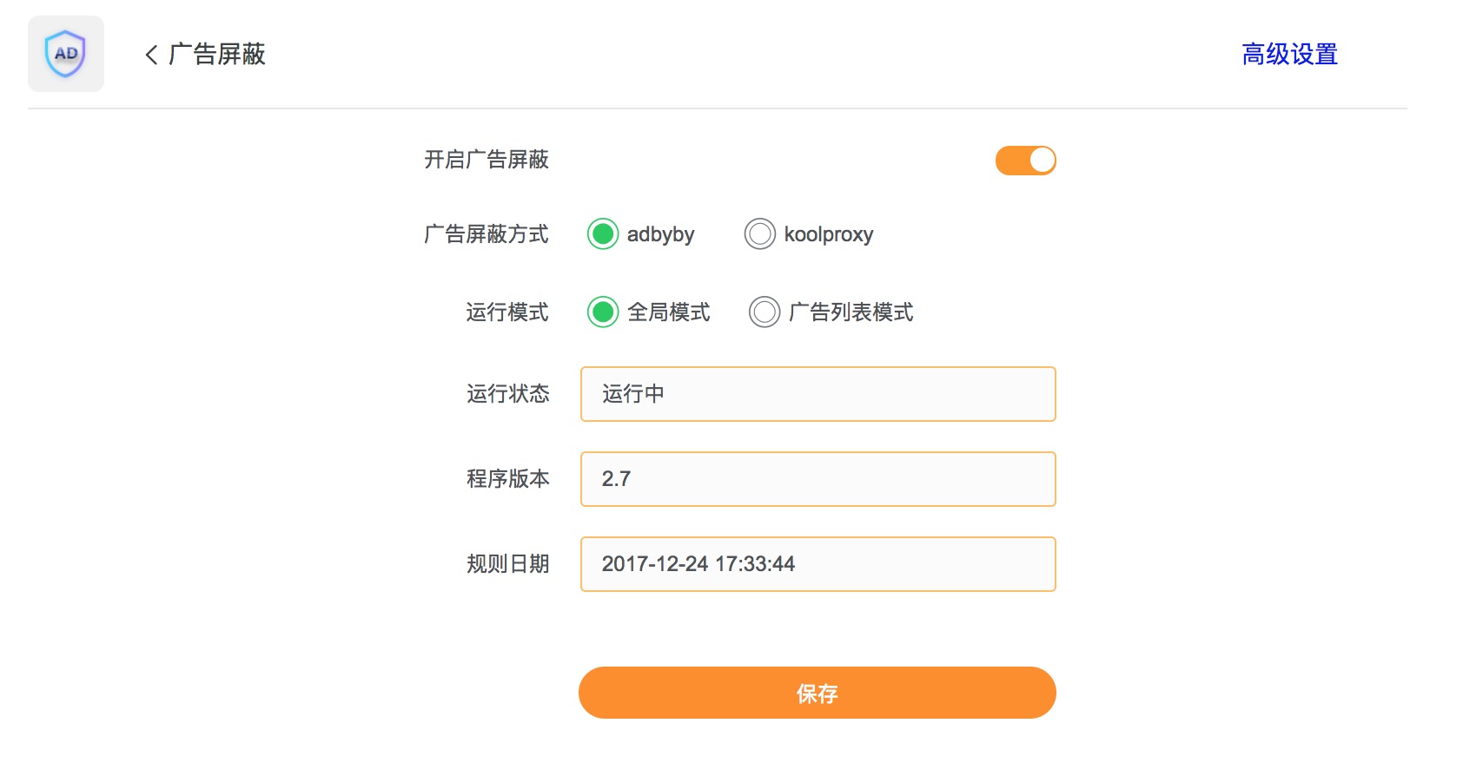
Task: Click the 广告屏蔽 page title
Action: (217, 55)
